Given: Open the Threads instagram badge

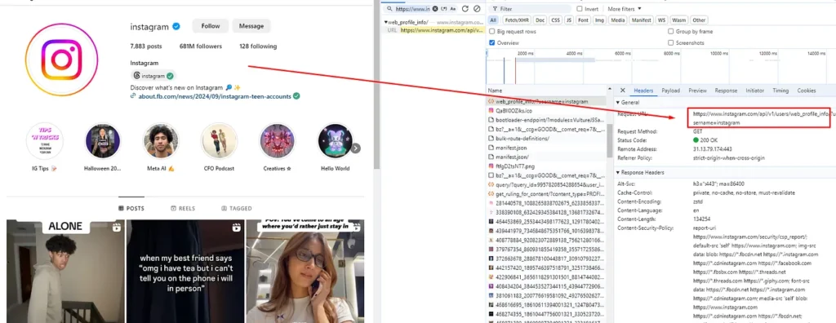Looking at the screenshot, I should [153, 76].
